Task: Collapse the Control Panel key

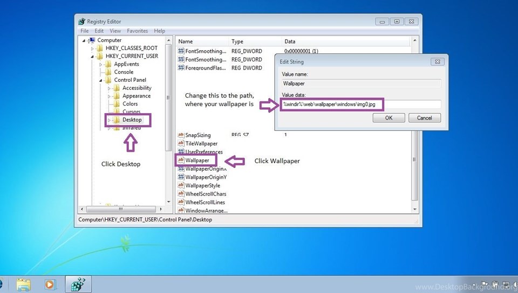Action: tap(100, 80)
